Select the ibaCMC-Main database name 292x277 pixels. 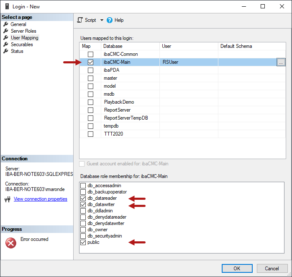[117, 62]
